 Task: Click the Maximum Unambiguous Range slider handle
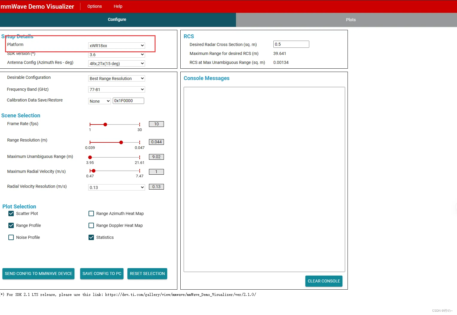(x=90, y=157)
